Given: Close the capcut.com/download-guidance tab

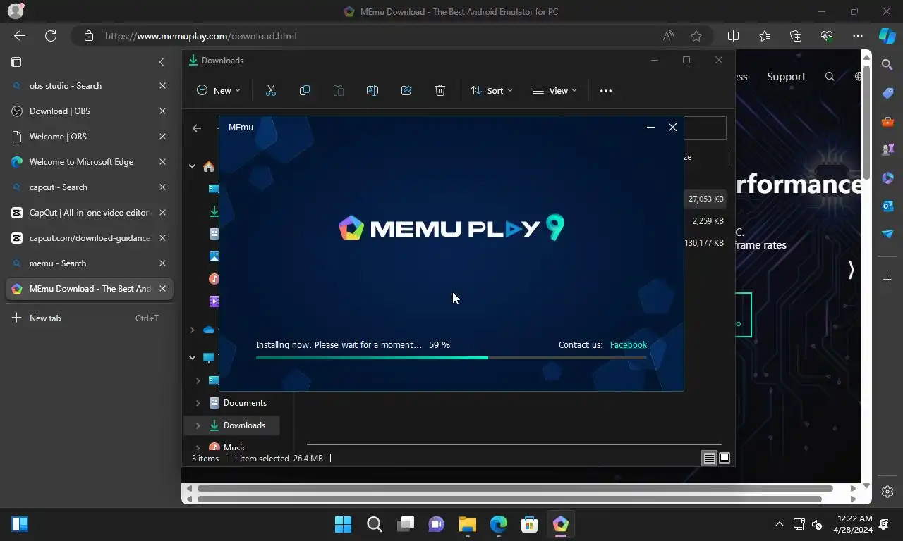Looking at the screenshot, I should tap(162, 238).
